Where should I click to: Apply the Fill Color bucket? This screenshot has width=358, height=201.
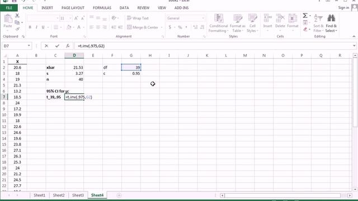tap(69, 27)
